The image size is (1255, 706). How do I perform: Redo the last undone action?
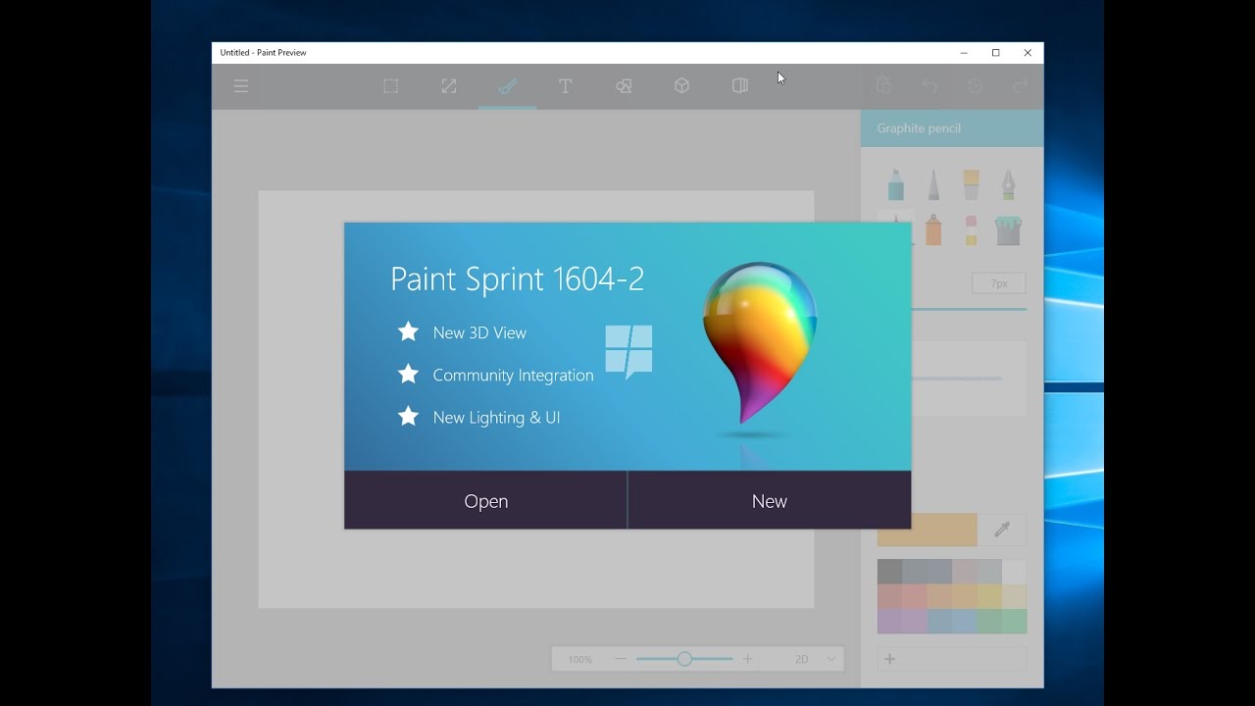[1020, 86]
